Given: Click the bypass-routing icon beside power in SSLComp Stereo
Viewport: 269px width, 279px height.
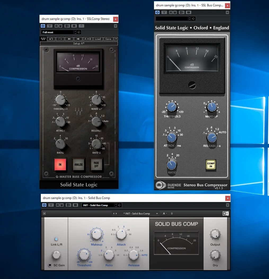Looking at the screenshot, I should [50, 26].
